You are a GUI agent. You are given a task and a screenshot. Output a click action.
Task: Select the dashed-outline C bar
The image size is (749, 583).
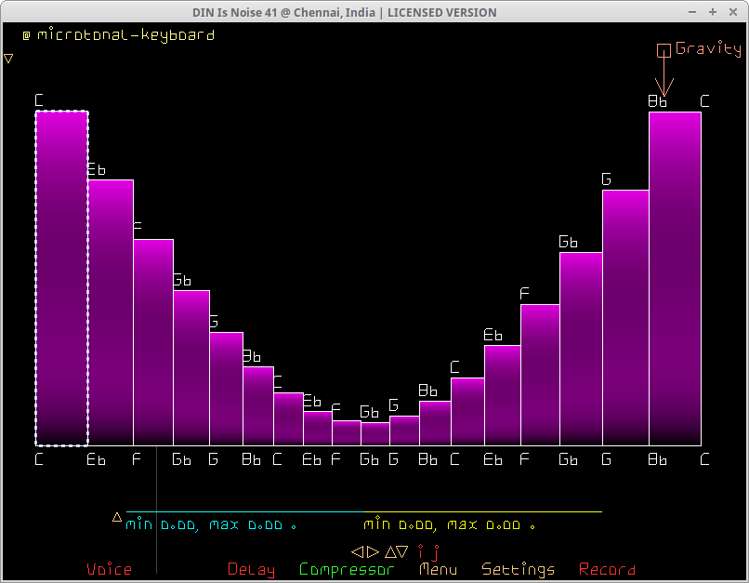point(61,279)
